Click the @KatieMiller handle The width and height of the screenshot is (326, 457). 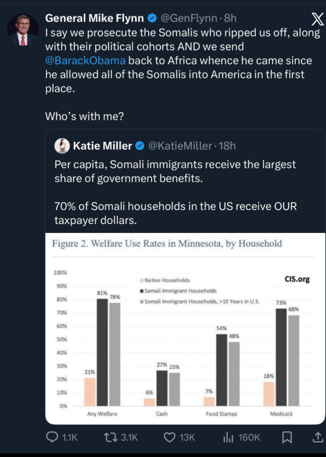pos(179,145)
